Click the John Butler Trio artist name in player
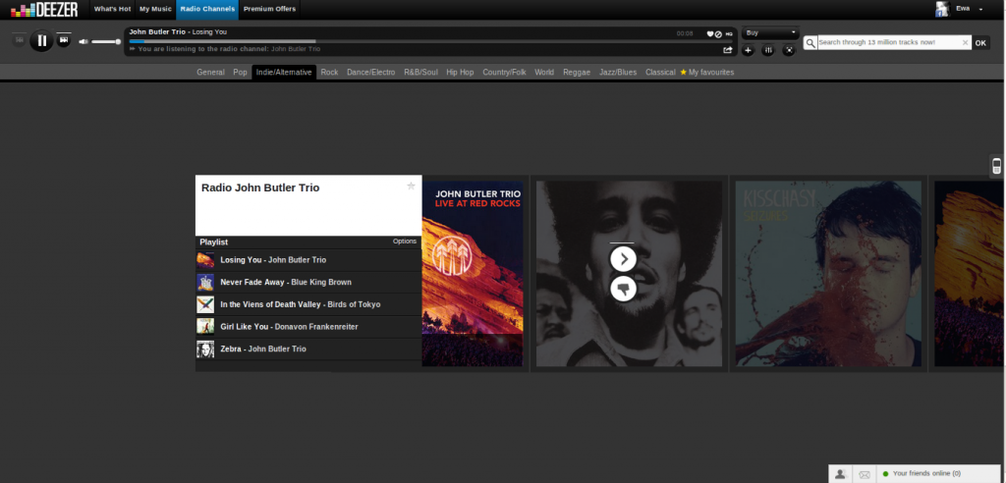Viewport: 1006px width, 483px height. coord(157,32)
